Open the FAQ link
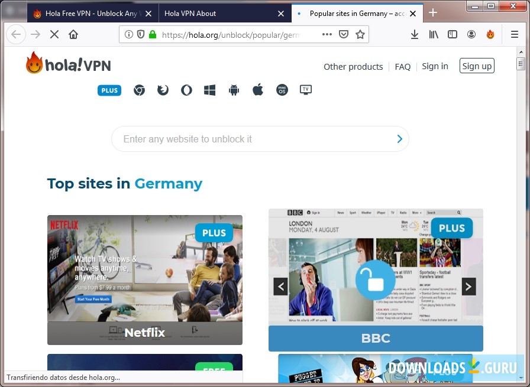The width and height of the screenshot is (530, 387). [403, 67]
